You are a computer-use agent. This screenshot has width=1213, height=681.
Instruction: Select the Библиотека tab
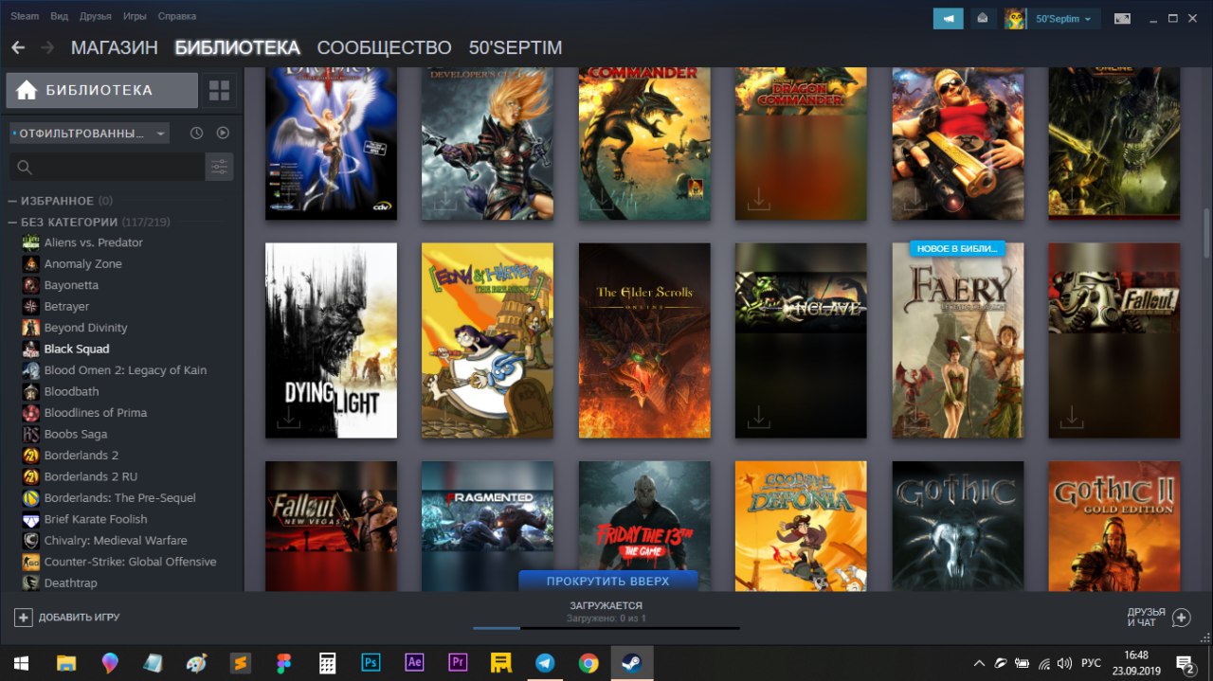pyautogui.click(x=237, y=47)
